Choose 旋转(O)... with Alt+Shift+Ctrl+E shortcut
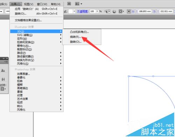This screenshot has height=137, width=175. (36, 14)
